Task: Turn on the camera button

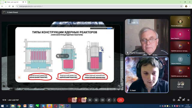Action: (84, 100)
